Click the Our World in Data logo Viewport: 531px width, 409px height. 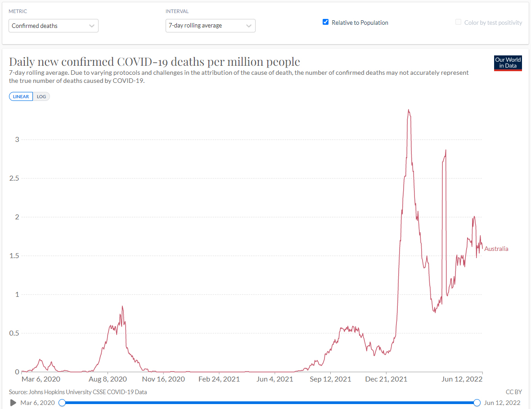[508, 63]
